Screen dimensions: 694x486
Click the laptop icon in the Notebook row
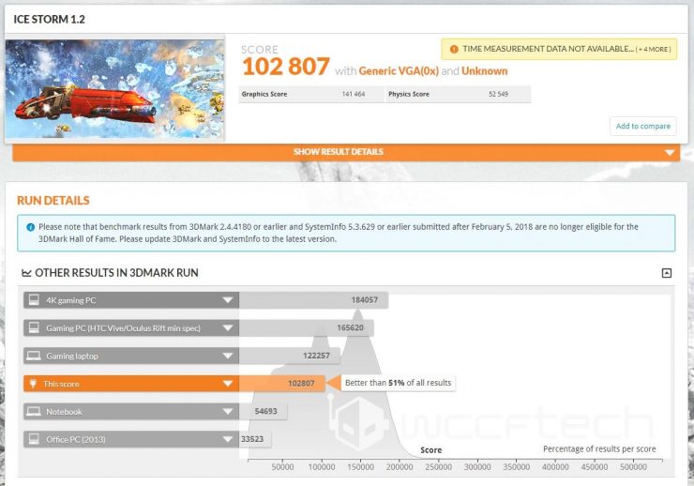tap(34, 411)
